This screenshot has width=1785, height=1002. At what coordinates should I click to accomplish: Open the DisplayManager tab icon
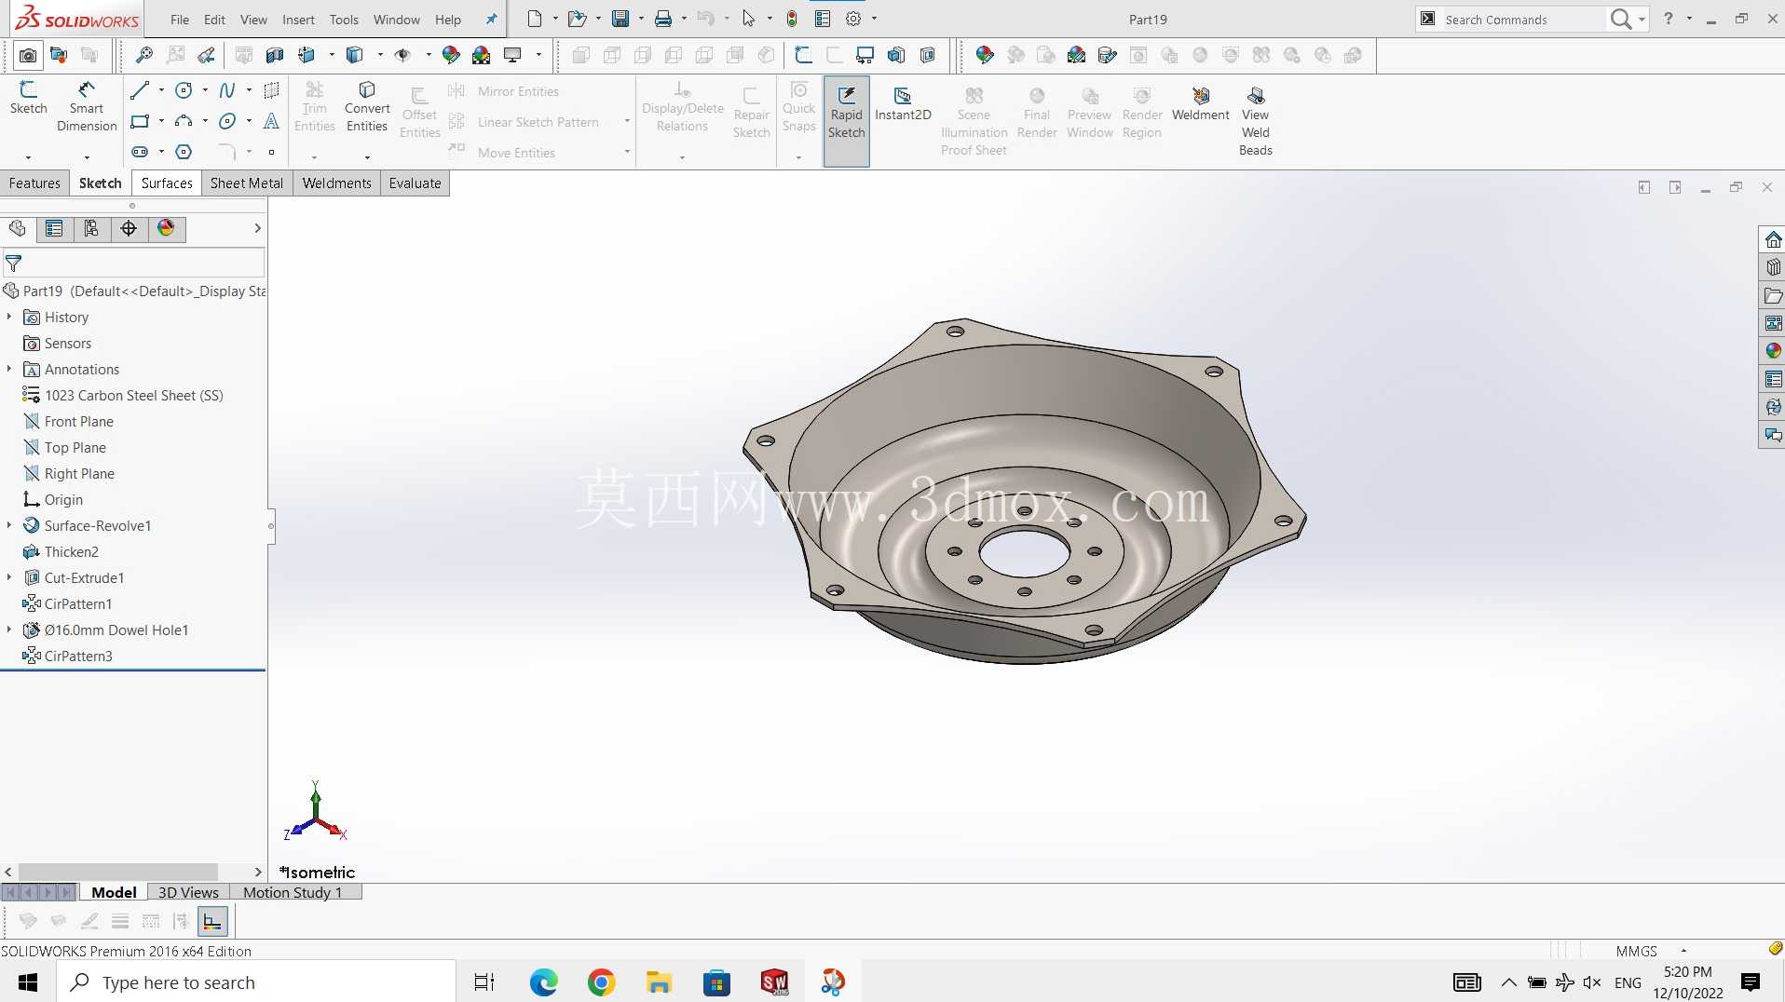click(x=166, y=228)
